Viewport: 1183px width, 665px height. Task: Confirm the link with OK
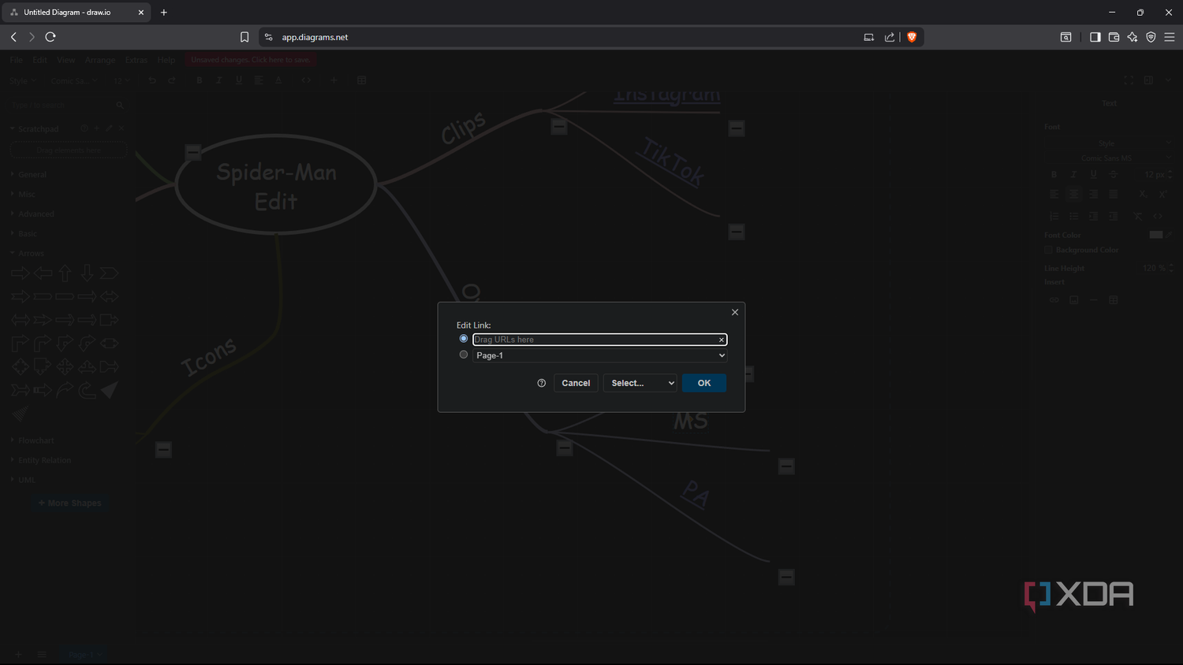pyautogui.click(x=704, y=383)
